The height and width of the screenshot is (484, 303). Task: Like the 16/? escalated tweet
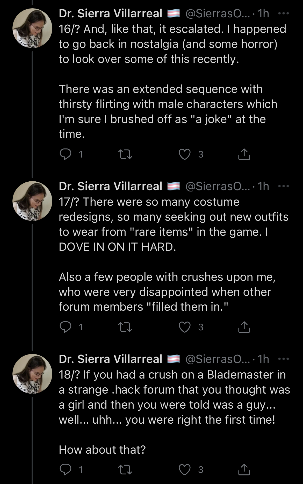185,154
